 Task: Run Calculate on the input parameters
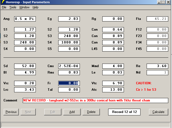tap(158, 112)
